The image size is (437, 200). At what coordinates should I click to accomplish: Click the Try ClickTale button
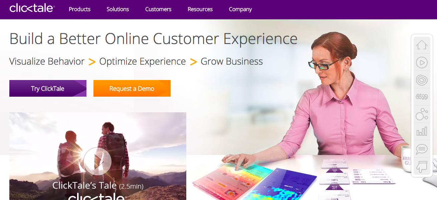tap(48, 88)
